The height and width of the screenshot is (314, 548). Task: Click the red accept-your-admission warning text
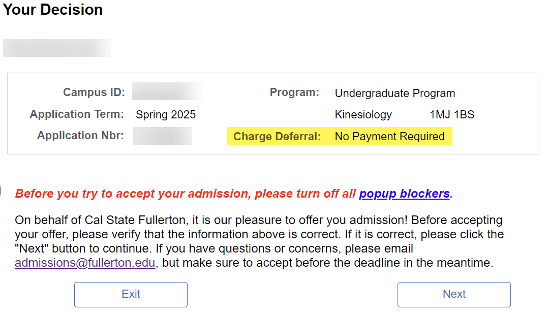click(186, 194)
